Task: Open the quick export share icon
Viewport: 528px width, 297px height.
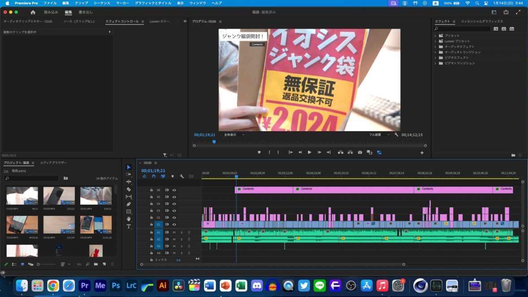Action: (x=506, y=12)
